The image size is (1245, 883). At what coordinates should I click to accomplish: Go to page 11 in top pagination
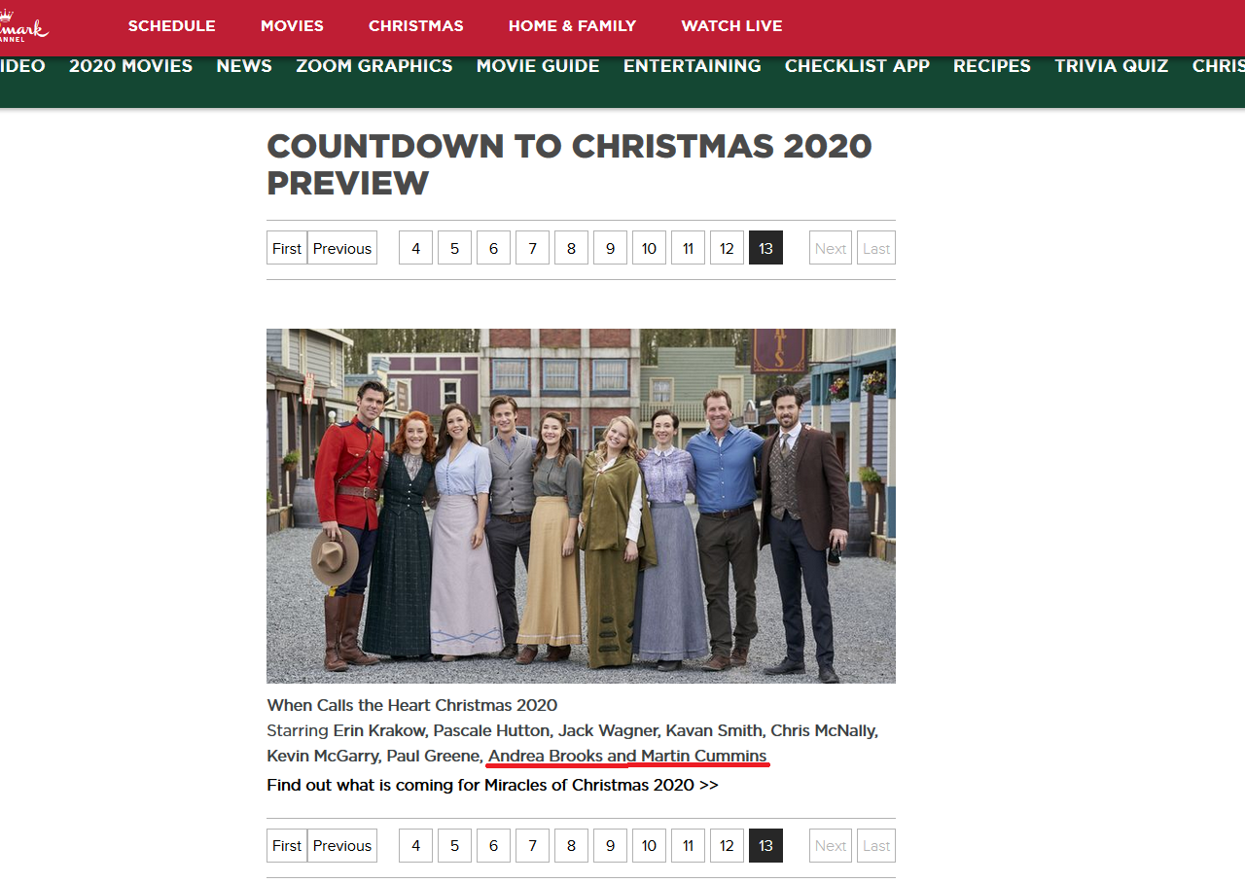(x=688, y=248)
